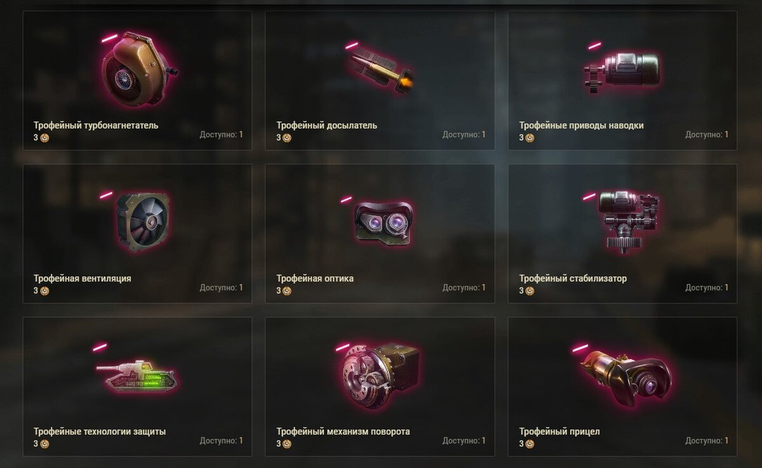This screenshot has height=468, width=762.
Task: Select the trophy gun rammer shell icon
Action: (x=379, y=70)
